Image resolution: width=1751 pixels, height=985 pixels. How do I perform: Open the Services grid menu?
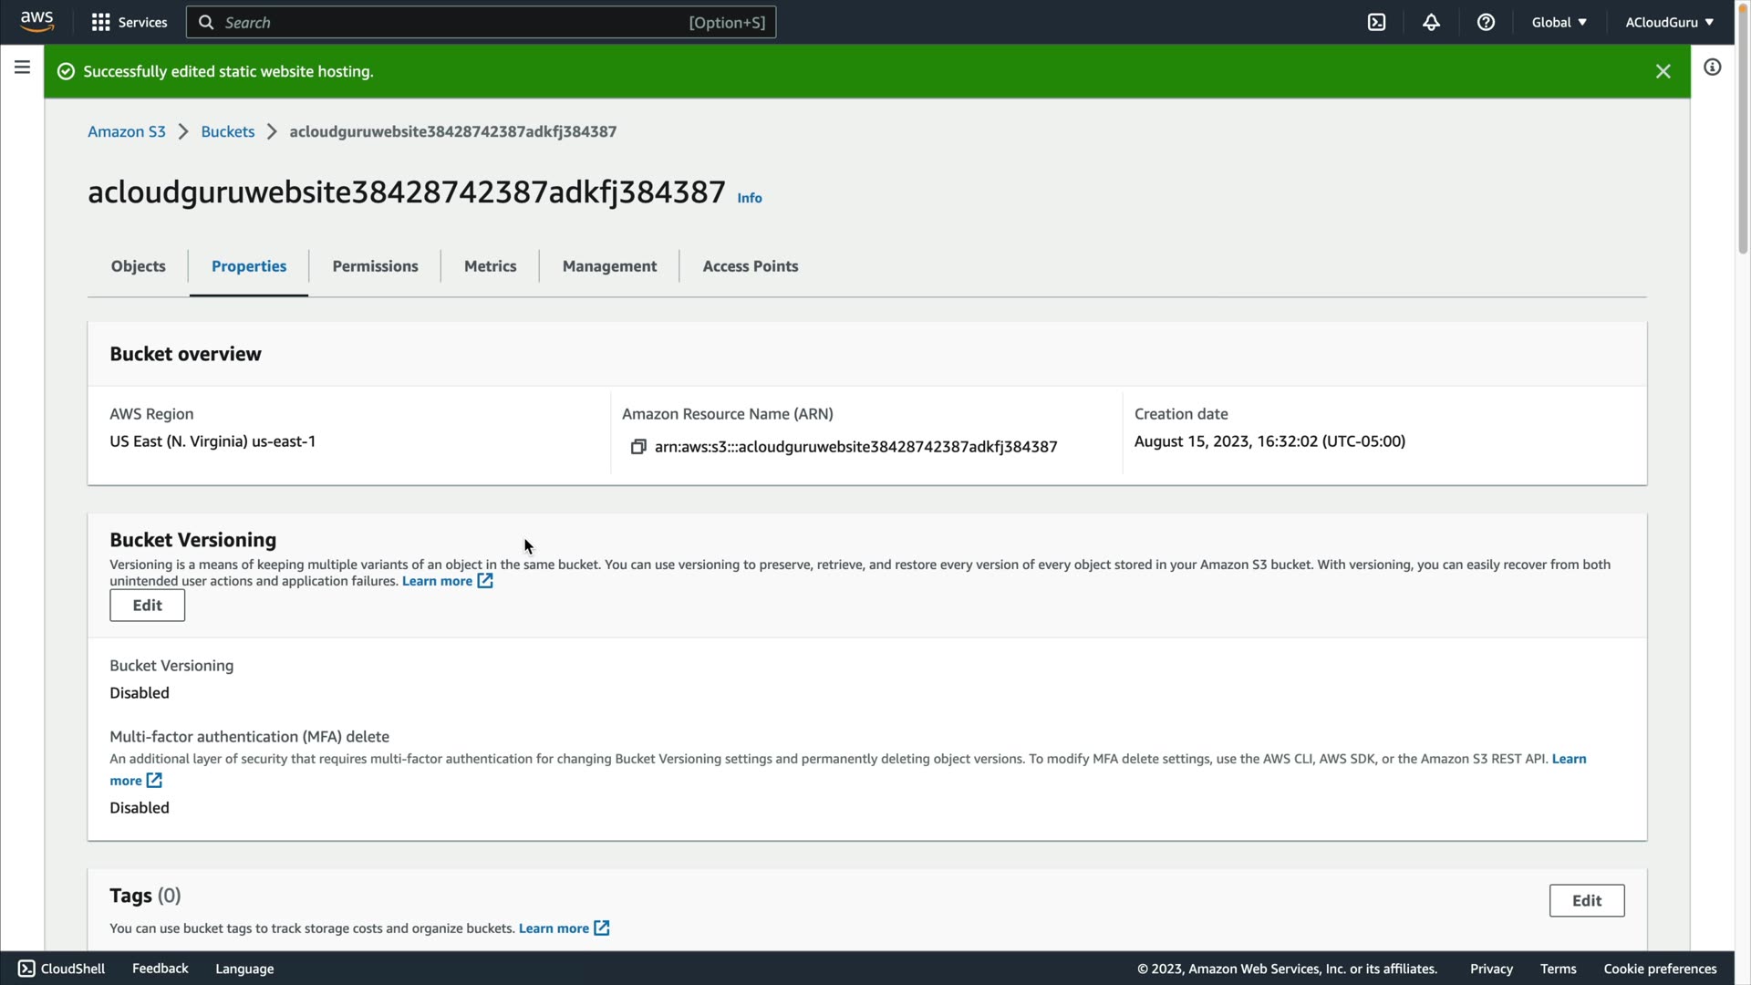click(129, 22)
